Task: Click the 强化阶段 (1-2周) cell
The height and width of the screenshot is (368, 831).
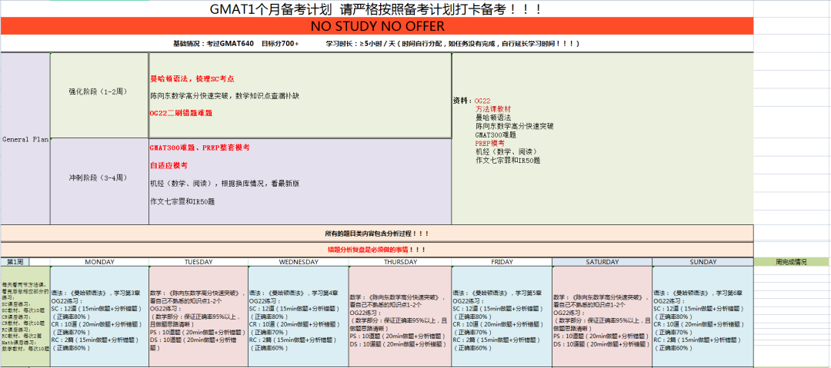Action: click(x=99, y=91)
